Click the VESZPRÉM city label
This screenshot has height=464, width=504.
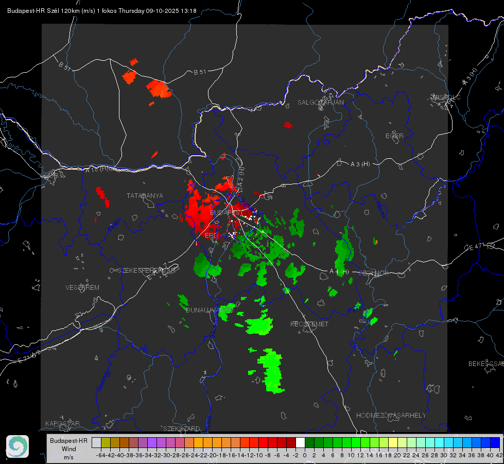point(82,288)
